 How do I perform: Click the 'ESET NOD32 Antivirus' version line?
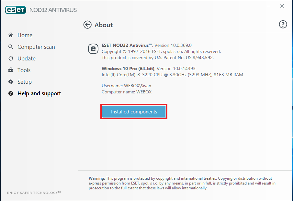click(146, 45)
